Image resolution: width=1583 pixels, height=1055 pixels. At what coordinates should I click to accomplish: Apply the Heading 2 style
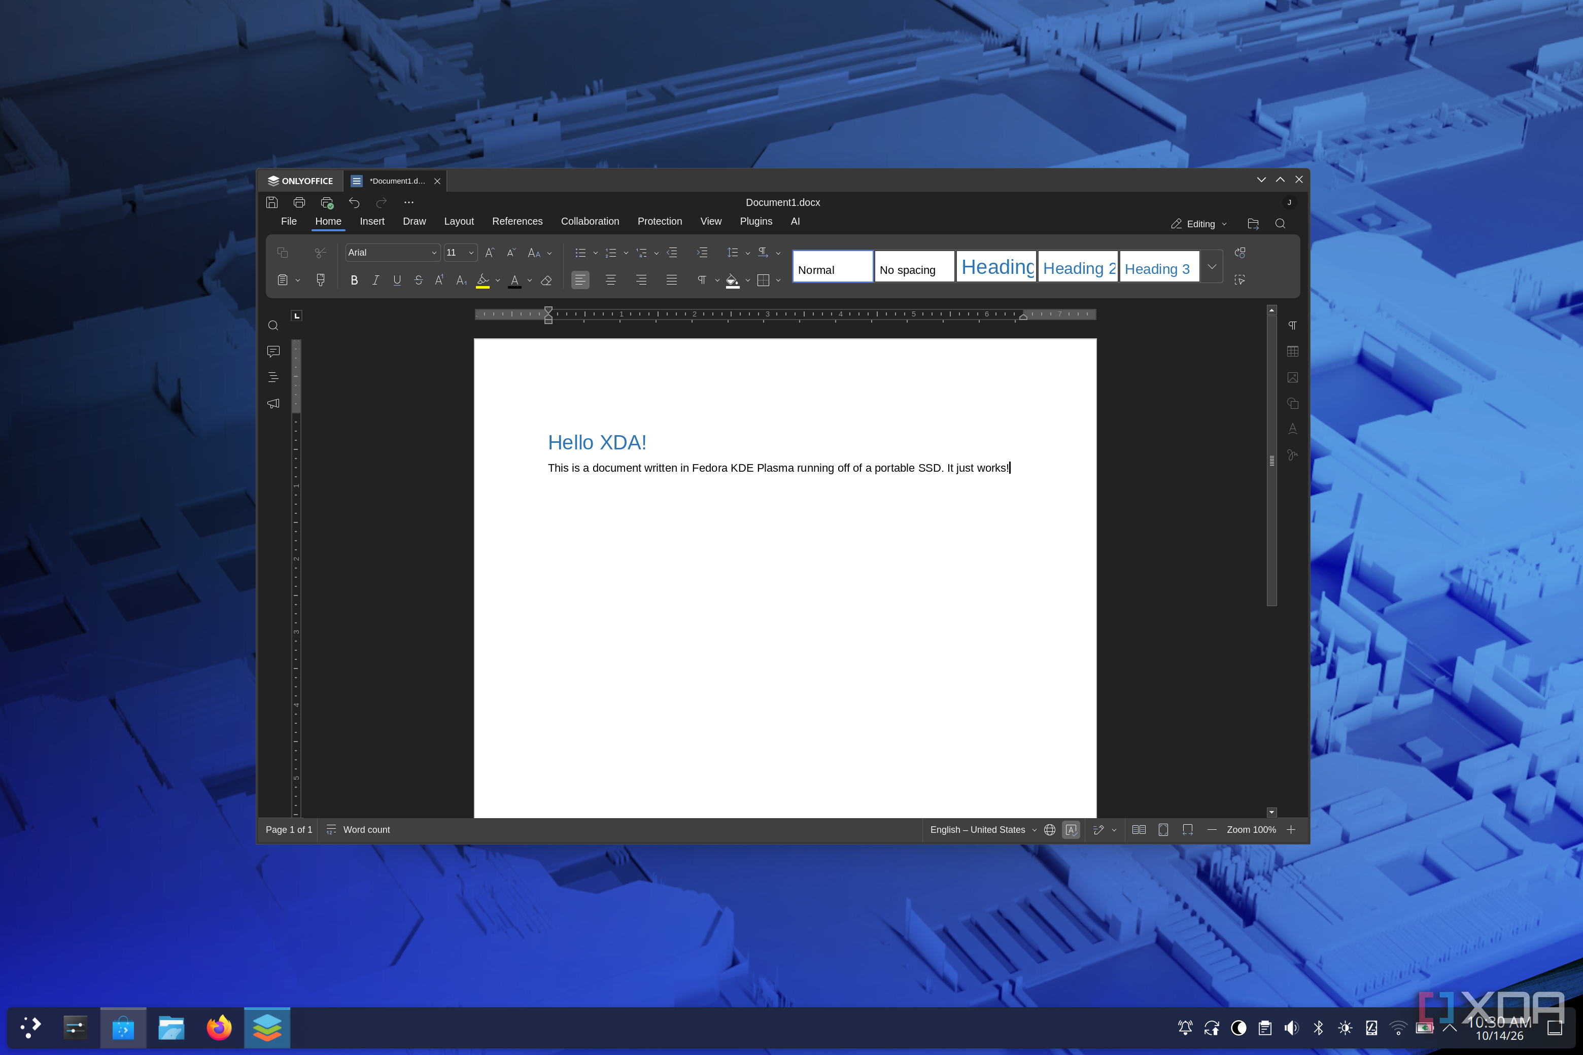point(1078,266)
